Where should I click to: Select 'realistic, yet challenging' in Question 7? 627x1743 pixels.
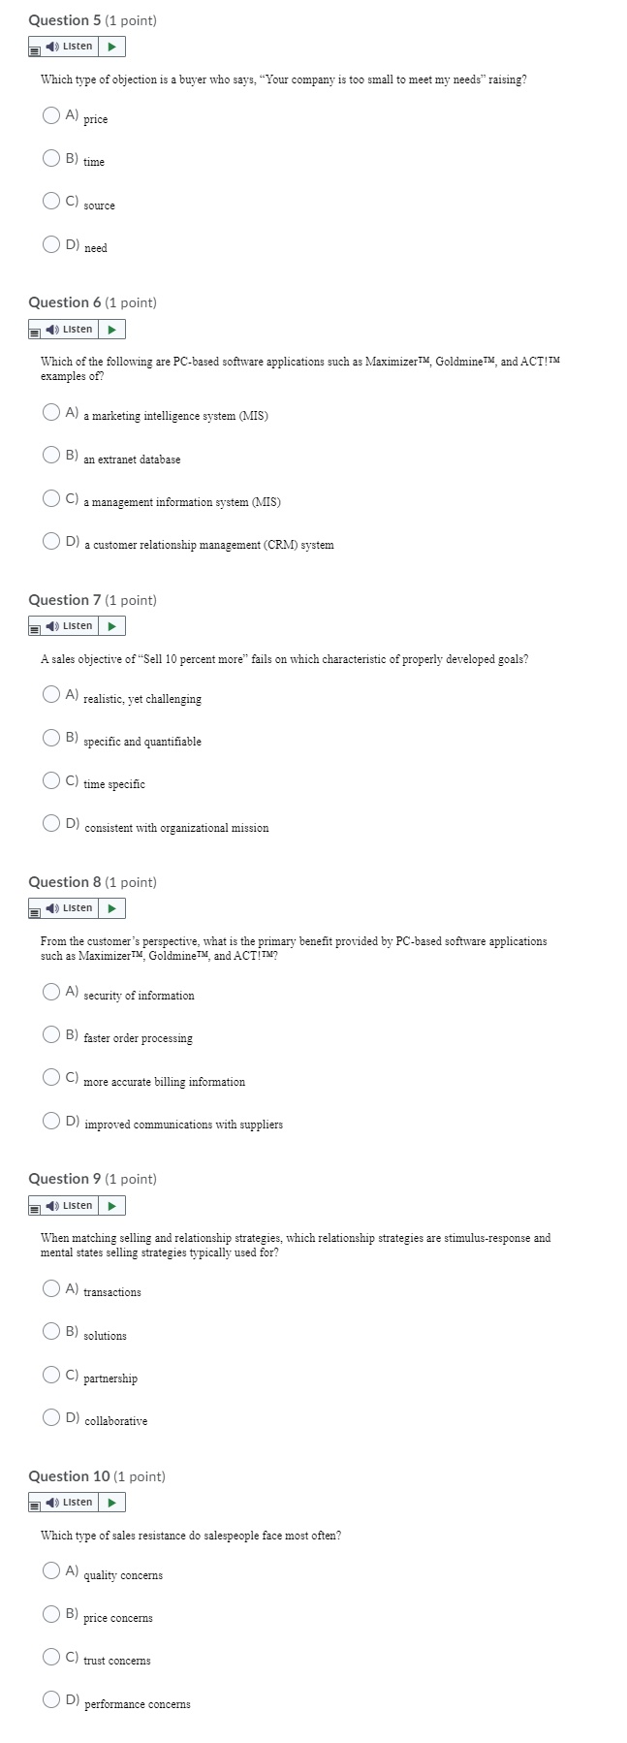click(49, 694)
